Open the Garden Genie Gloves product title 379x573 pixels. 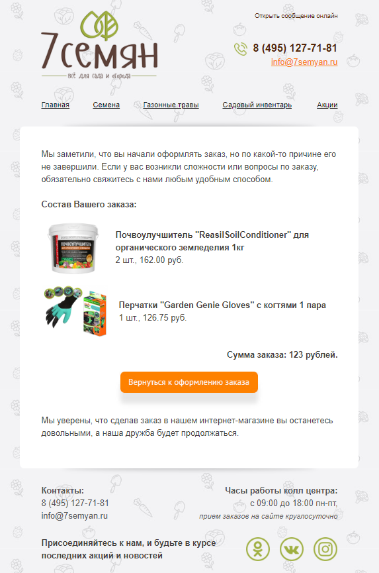coord(222,305)
